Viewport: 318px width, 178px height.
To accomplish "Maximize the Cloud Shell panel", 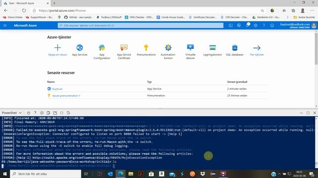I will point(308,113).
